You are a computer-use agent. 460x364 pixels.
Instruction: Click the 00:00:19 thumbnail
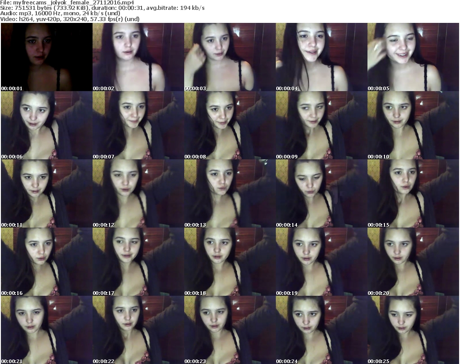[322, 262]
